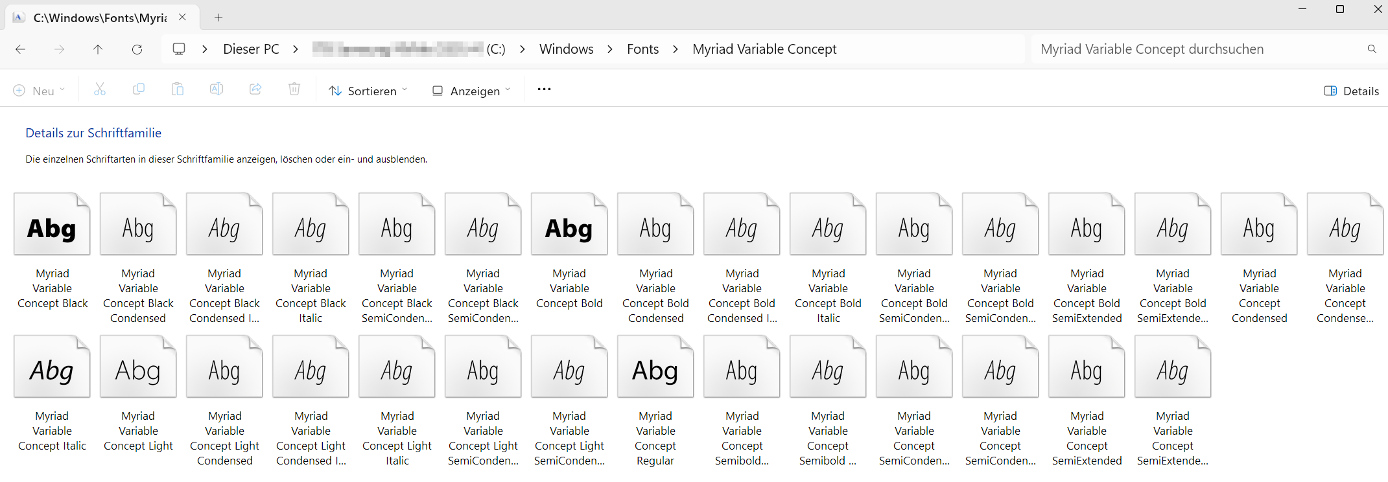
Task: Expand the chevron before Dieser PC
Action: click(205, 49)
